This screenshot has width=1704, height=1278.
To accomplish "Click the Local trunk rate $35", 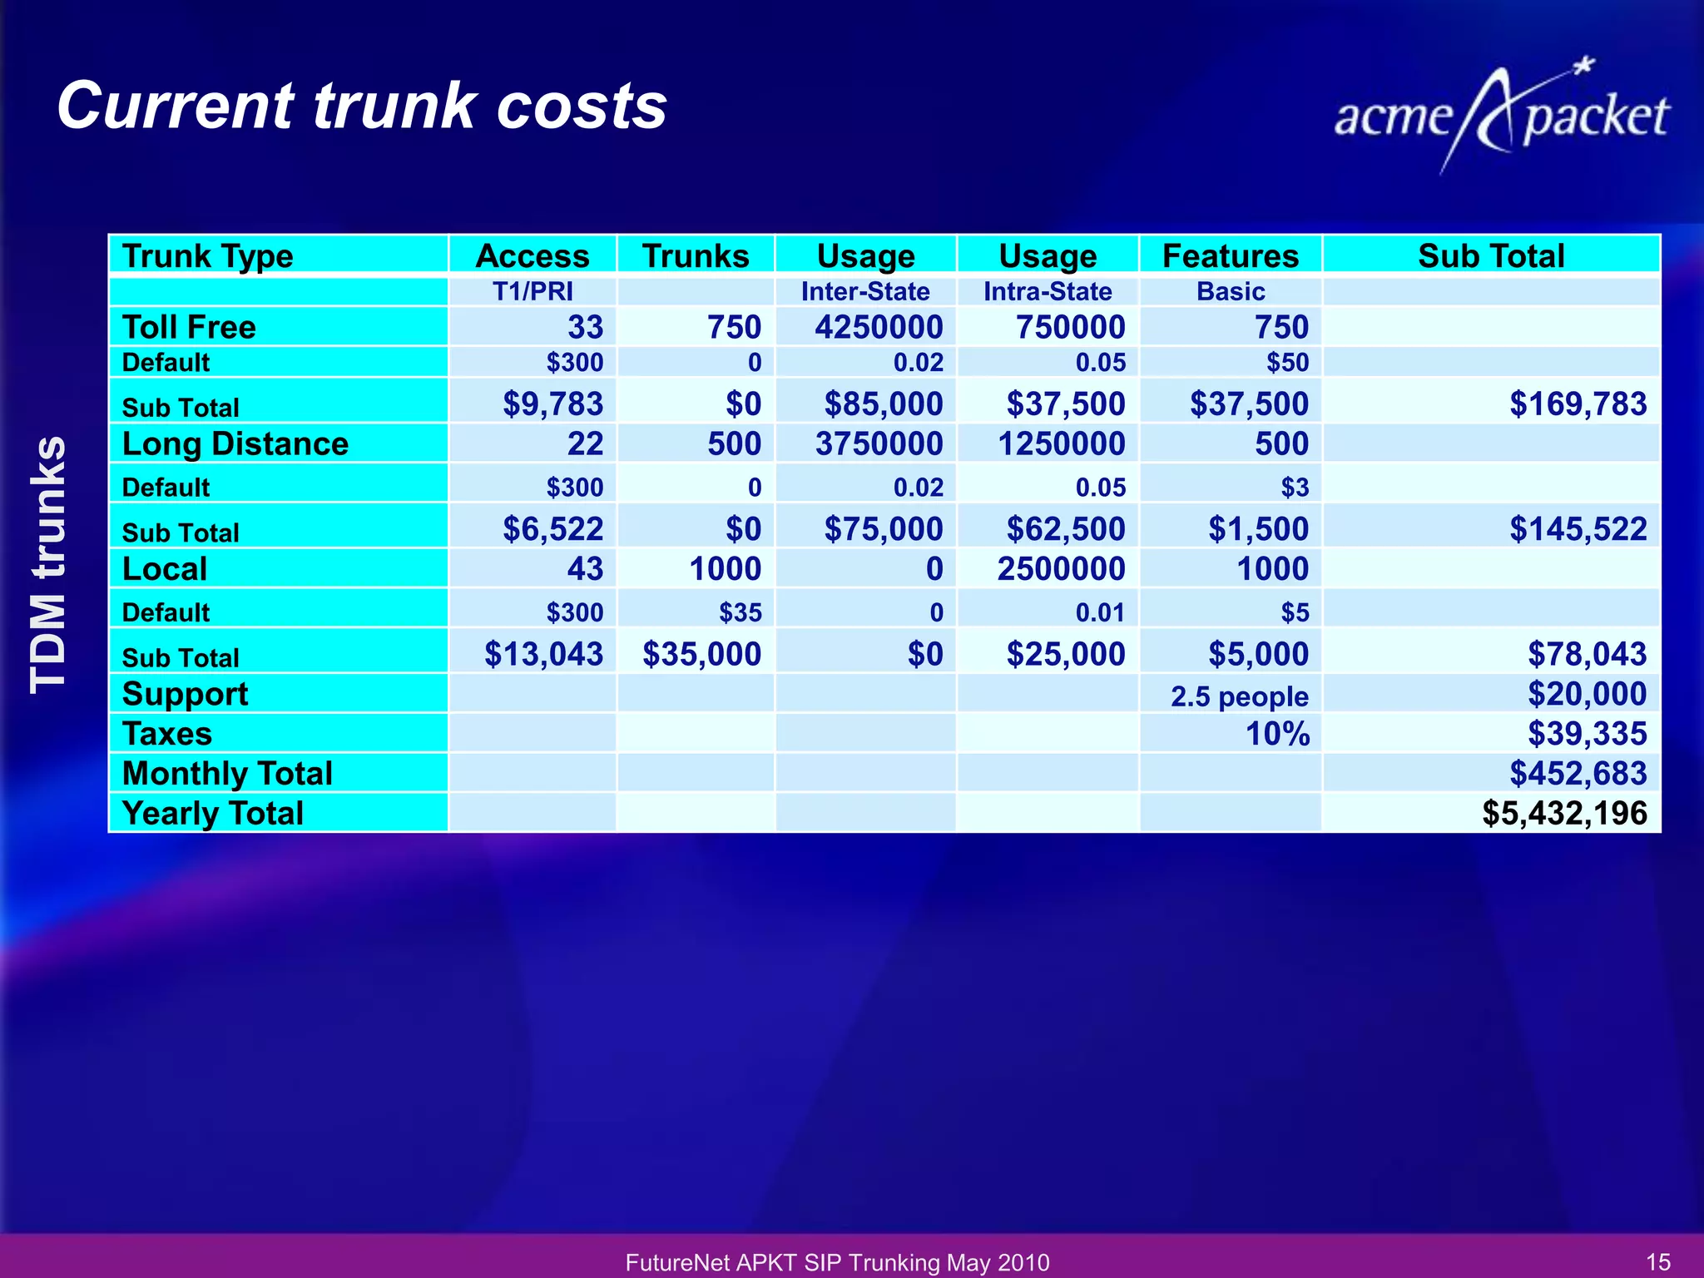I will point(741,612).
